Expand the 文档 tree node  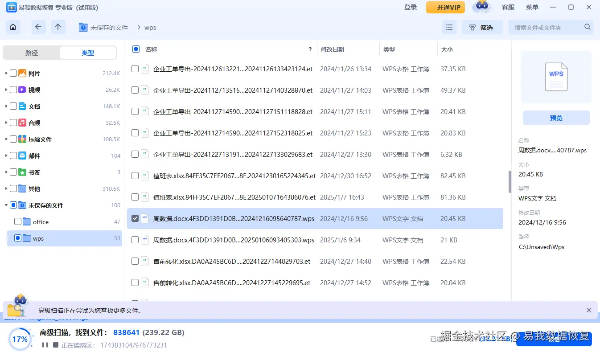pos(6,106)
